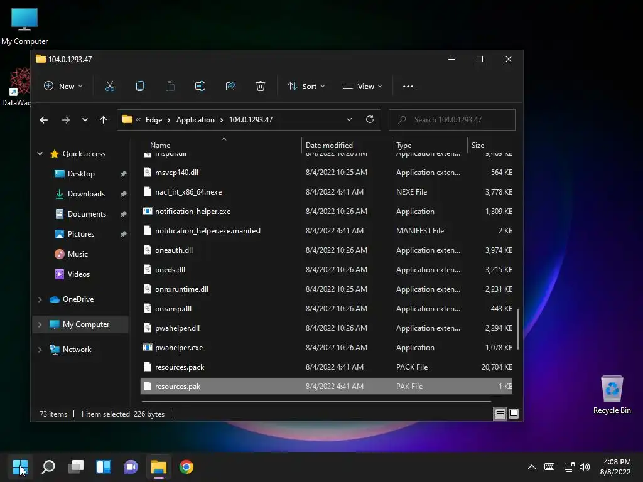Refresh the current folder view
This screenshot has height=482, width=643.
point(369,119)
